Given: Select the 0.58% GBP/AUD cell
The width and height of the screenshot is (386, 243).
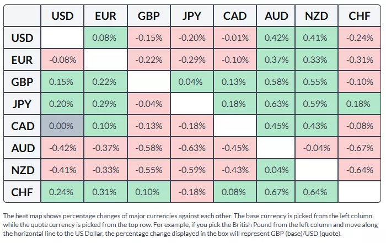Looking at the screenshot, I should click(277, 82).
